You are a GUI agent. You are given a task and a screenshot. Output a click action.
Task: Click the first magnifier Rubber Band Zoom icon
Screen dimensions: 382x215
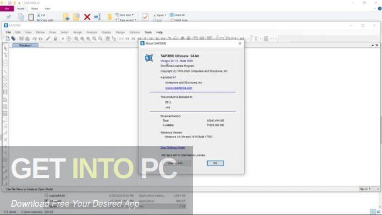(x=76, y=38)
